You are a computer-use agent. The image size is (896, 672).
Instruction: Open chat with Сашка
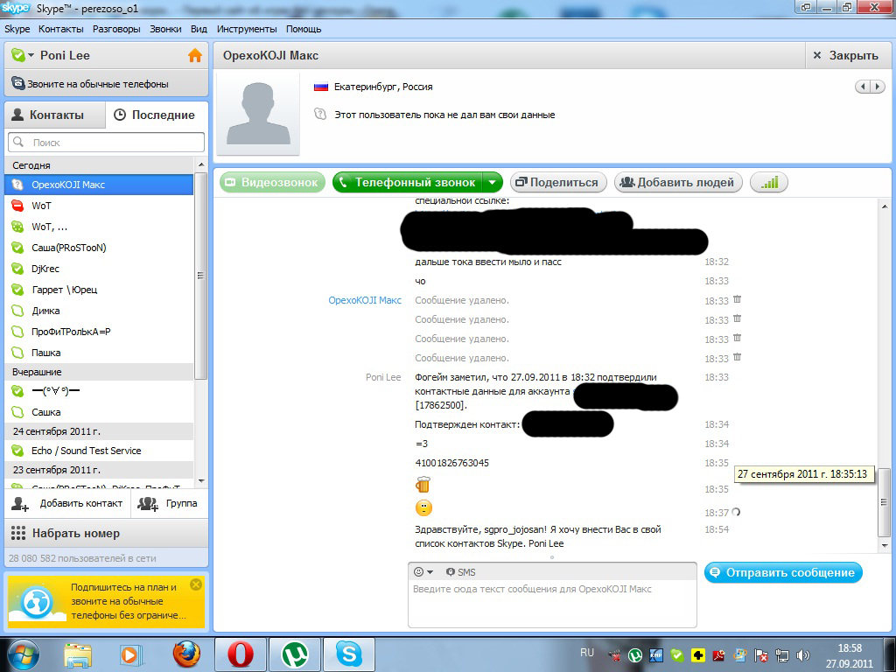[x=99, y=412]
